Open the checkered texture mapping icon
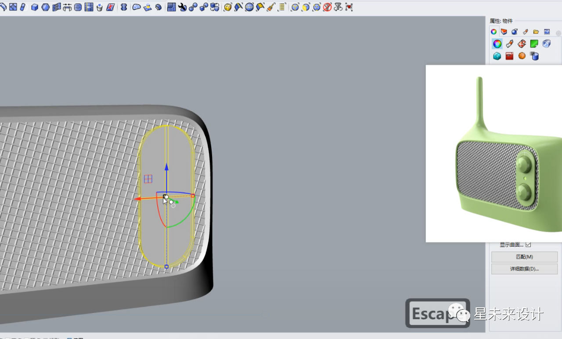Image resolution: width=562 pixels, height=339 pixels. (522, 44)
